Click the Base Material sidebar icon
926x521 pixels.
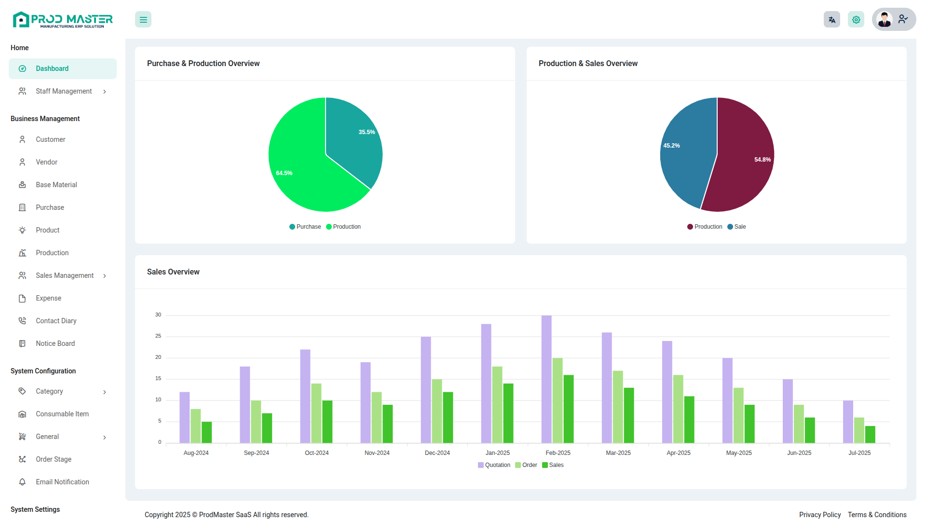pos(22,185)
